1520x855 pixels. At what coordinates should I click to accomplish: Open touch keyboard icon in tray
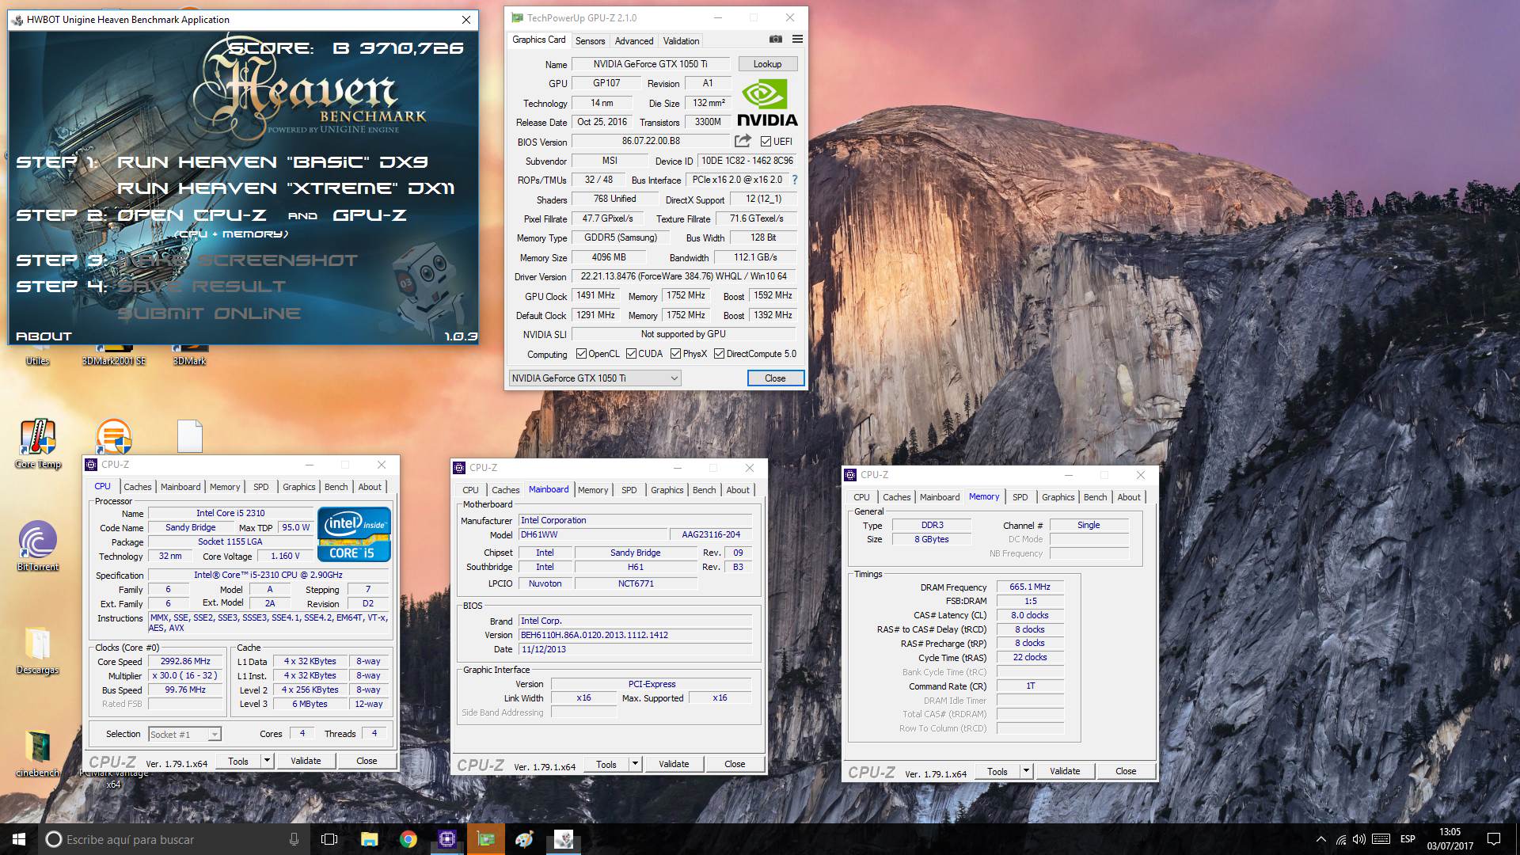[x=1381, y=839]
